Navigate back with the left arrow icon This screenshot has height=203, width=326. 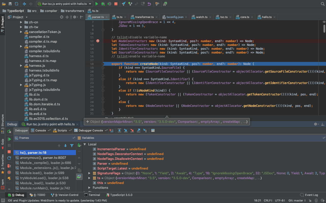(x=24, y=4)
